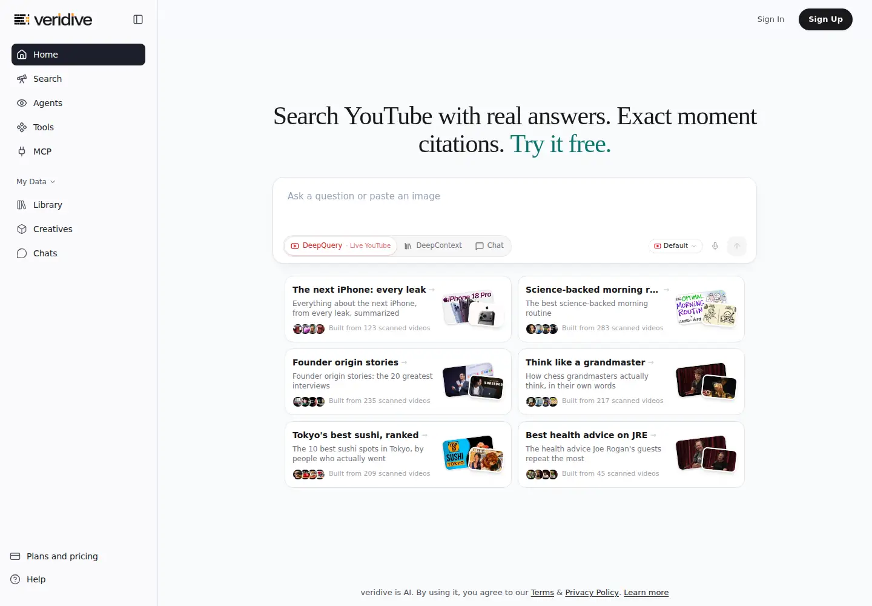Open the Terms link
The width and height of the screenshot is (872, 606).
[x=542, y=593]
